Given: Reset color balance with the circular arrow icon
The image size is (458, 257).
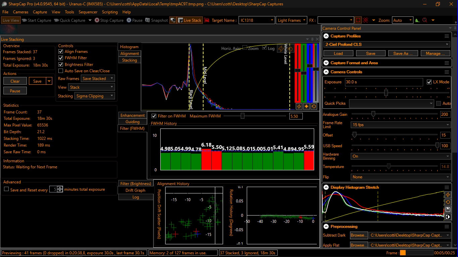Looking at the screenshot, I should point(314,106).
